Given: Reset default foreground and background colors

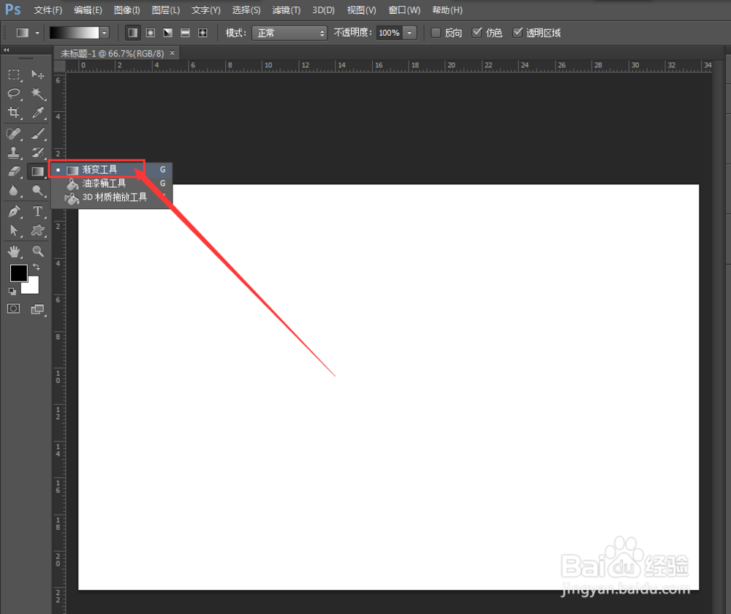Looking at the screenshot, I should pyautogui.click(x=12, y=292).
